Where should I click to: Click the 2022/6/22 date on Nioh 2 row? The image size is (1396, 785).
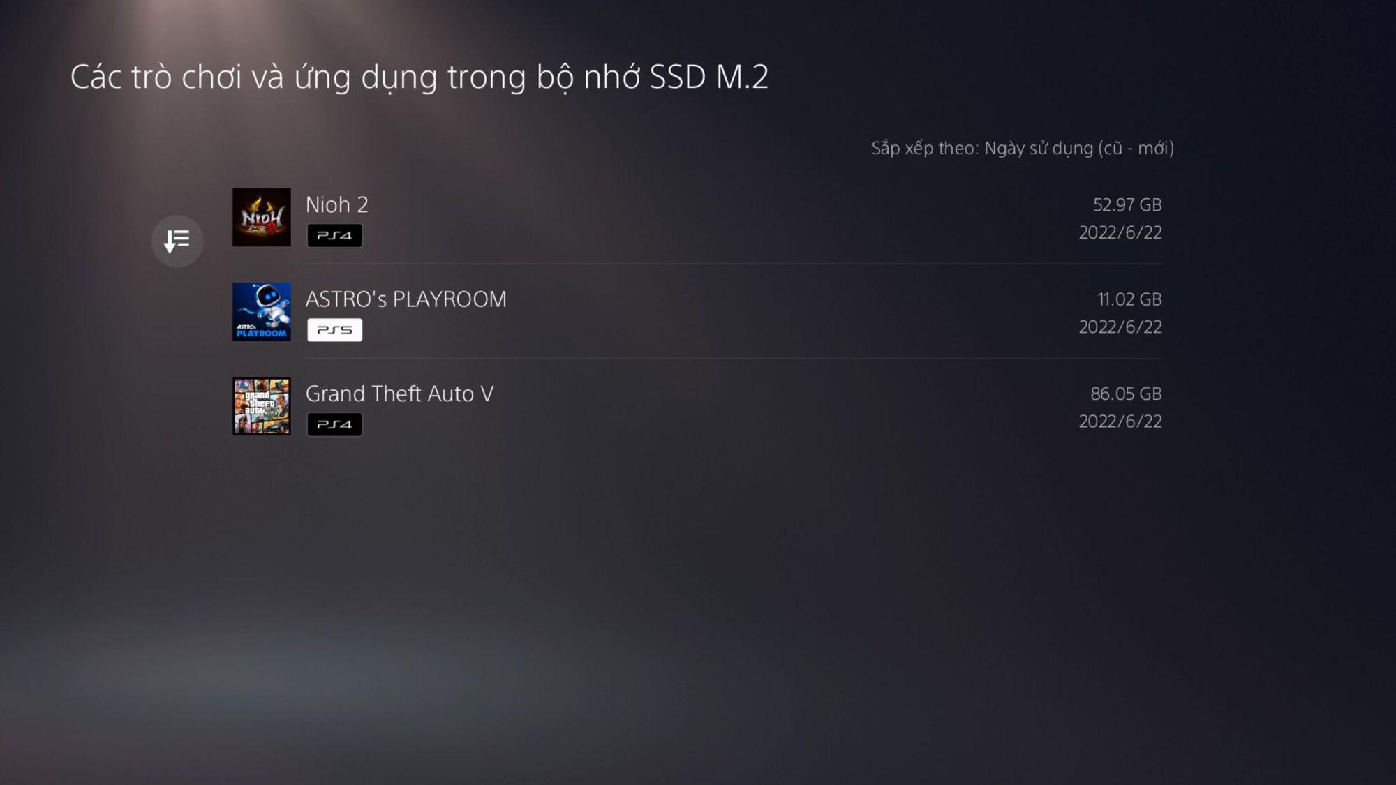pyautogui.click(x=1120, y=232)
